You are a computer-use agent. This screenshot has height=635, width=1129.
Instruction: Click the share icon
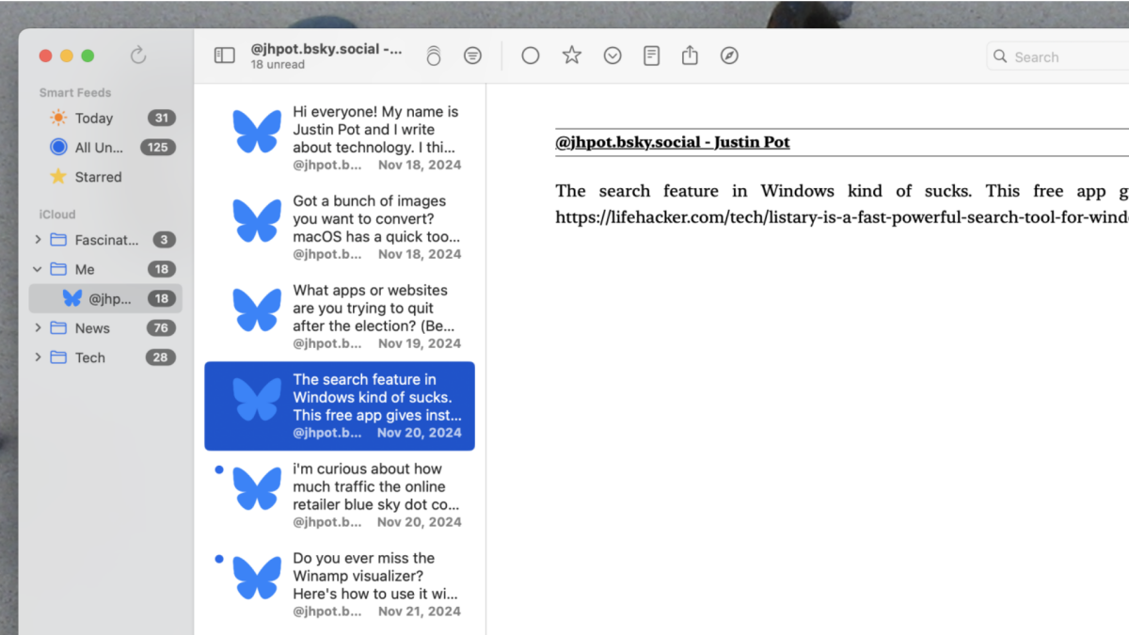point(690,56)
